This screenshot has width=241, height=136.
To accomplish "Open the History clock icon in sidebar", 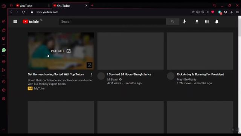I will click(4, 82).
